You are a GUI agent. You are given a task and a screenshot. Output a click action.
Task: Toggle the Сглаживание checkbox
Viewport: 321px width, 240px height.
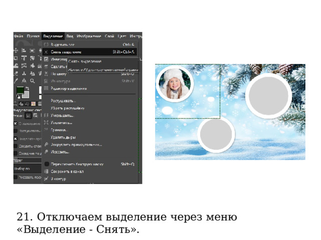pyautogui.click(x=16, y=123)
